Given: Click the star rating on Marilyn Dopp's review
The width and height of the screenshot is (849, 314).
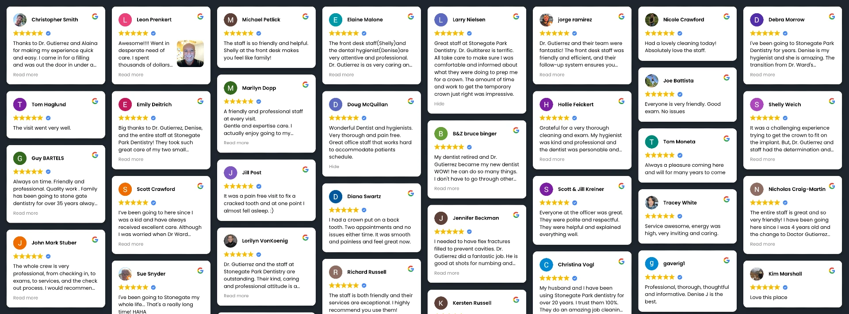Looking at the screenshot, I should pos(238,101).
